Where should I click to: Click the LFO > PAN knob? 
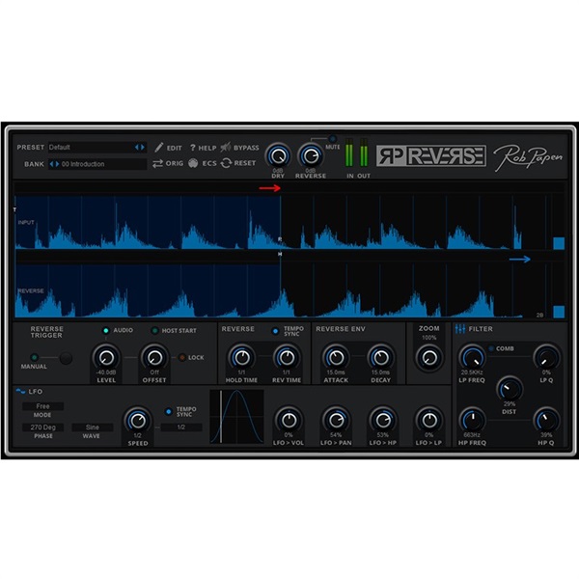336,420
